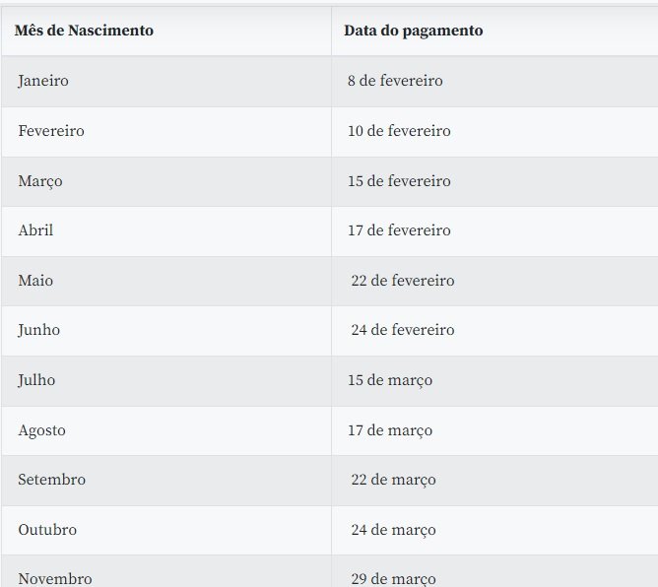Click the '10 de fevereiro' date cell

point(399,131)
